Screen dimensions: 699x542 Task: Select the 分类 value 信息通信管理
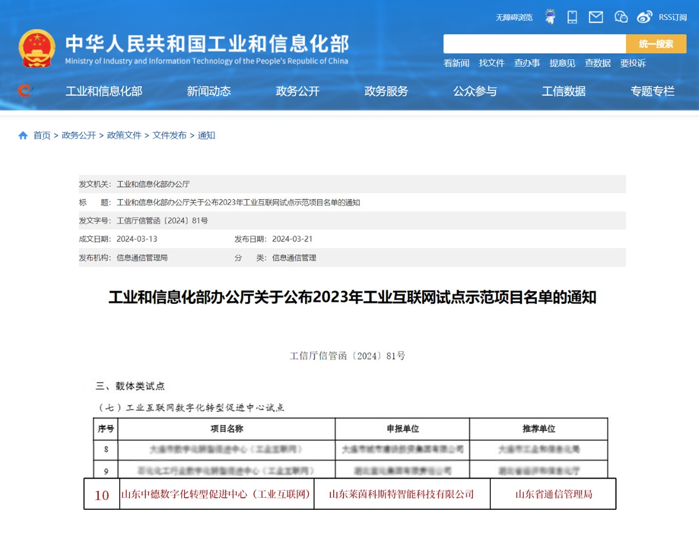(294, 257)
